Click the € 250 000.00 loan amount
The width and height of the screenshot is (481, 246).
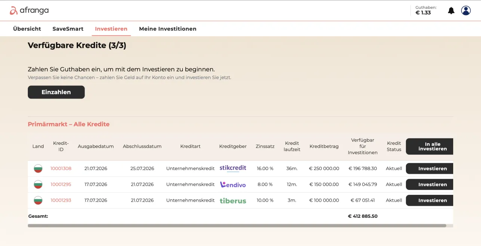click(324, 169)
